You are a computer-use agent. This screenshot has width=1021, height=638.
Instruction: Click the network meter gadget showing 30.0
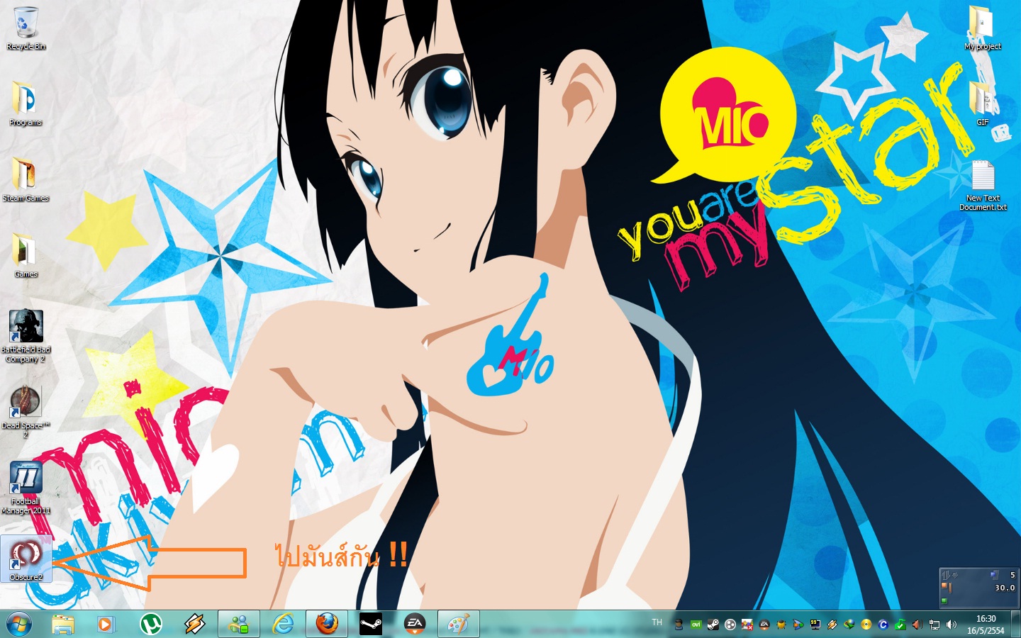click(978, 587)
